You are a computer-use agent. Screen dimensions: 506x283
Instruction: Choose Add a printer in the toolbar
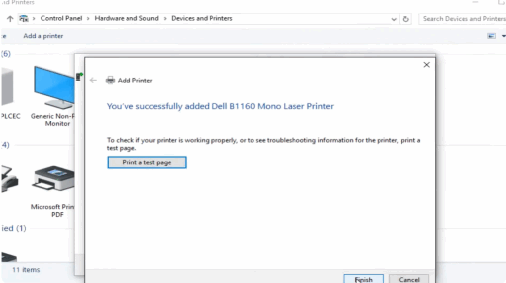tap(43, 36)
